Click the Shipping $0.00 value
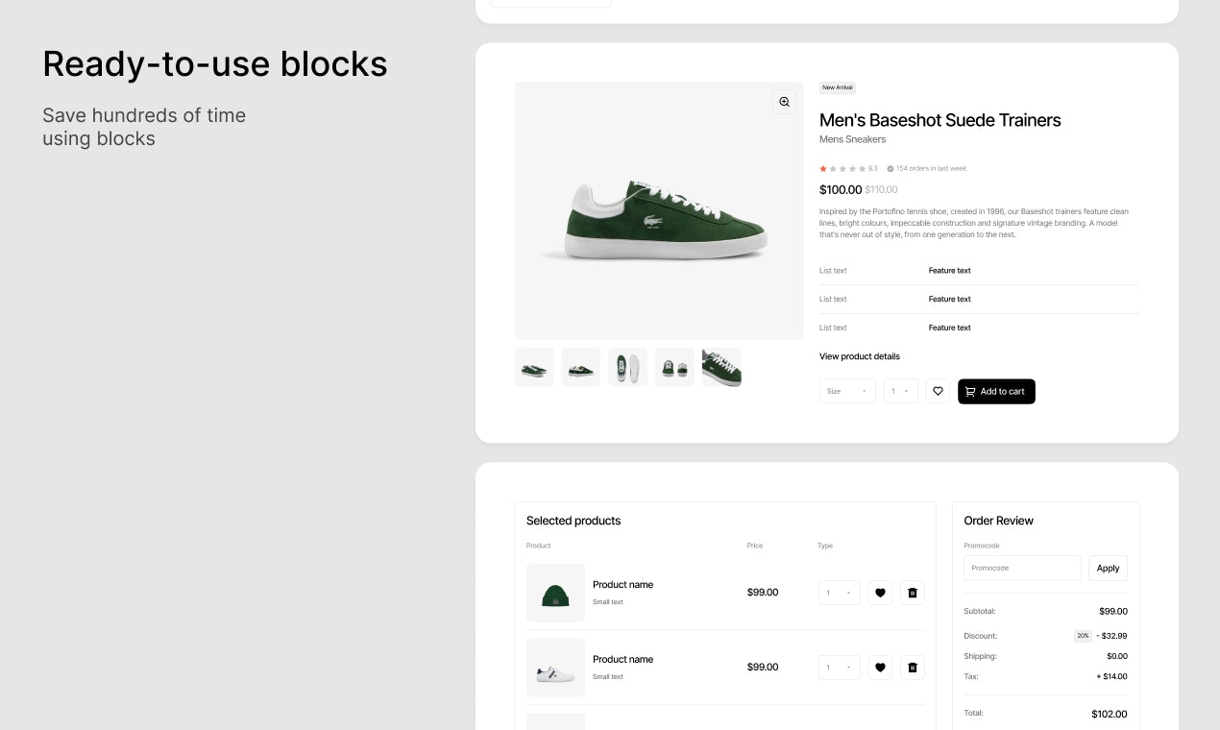1220x730 pixels. click(1117, 656)
